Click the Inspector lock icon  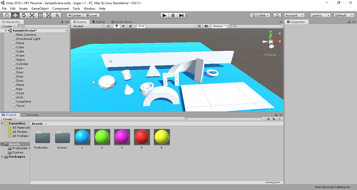[x=349, y=22]
